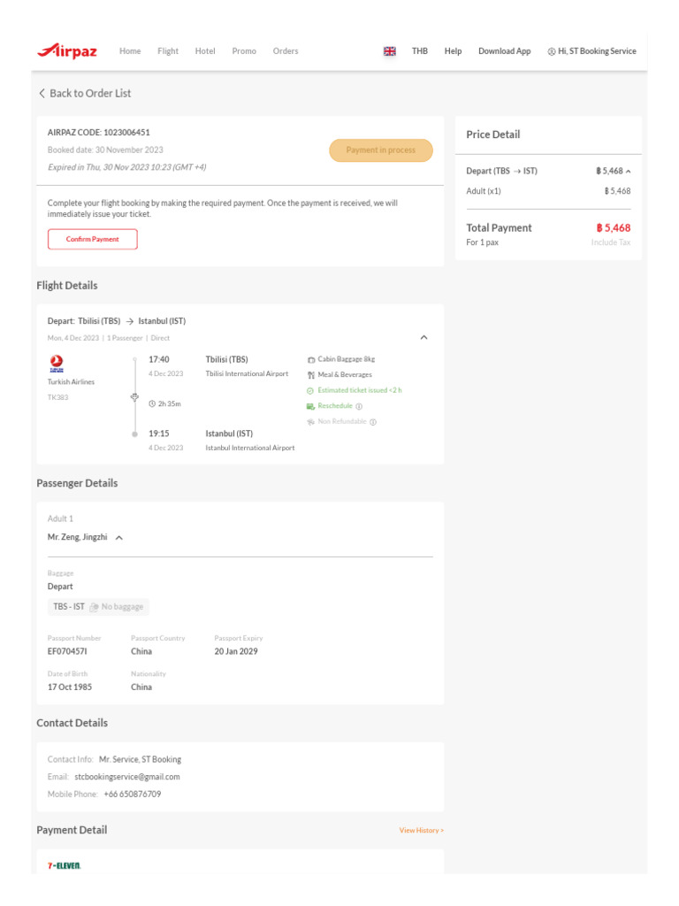Open the Hotel menu
The image size is (679, 906).
205,51
